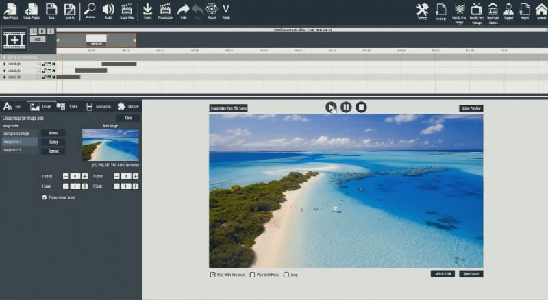Expand the bottom track's triangle arrow
Image resolution: width=548 pixels, height=300 pixels.
click(5, 77)
